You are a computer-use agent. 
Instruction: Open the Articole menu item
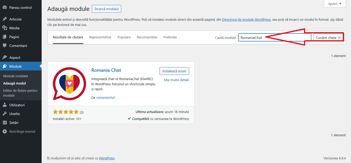[x=21, y=19]
